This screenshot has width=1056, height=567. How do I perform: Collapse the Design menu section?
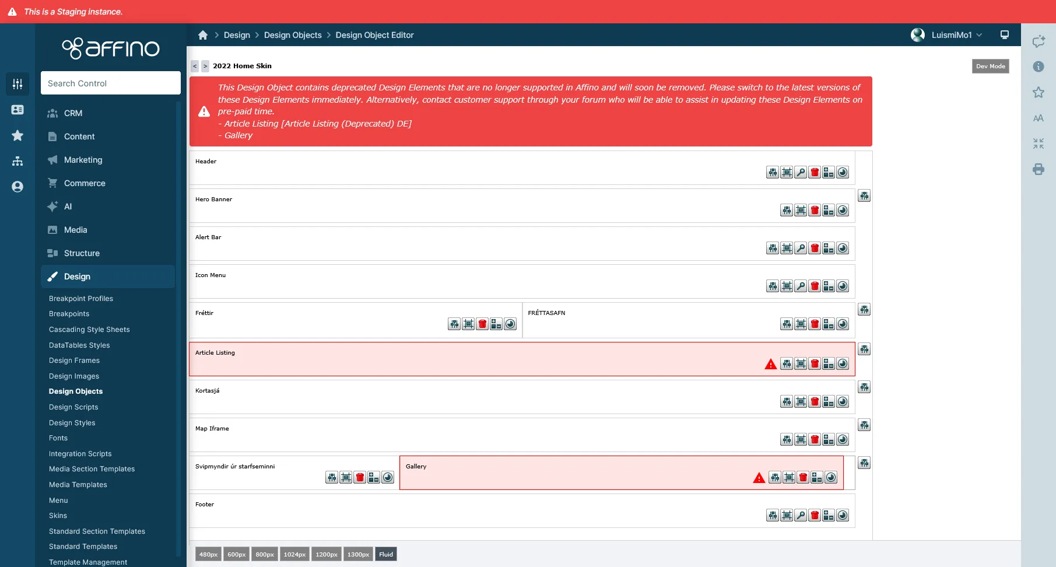pyautogui.click(x=108, y=276)
